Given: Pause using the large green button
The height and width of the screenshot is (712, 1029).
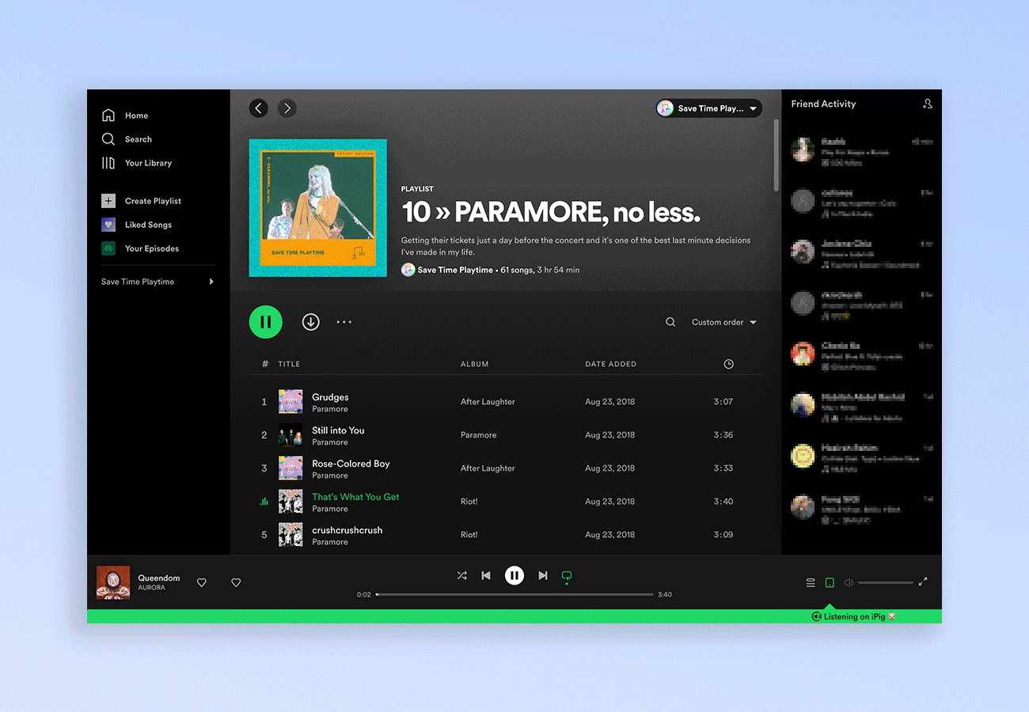Looking at the screenshot, I should point(266,322).
